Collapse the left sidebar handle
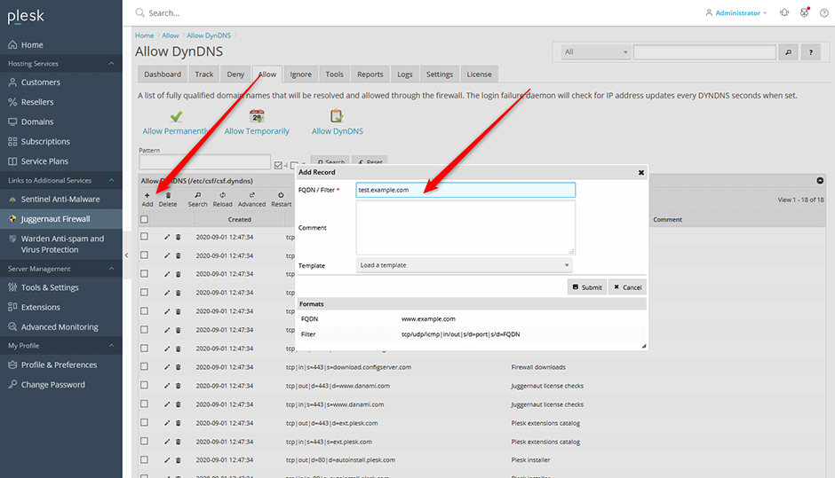The width and height of the screenshot is (835, 478). pyautogui.click(x=126, y=255)
